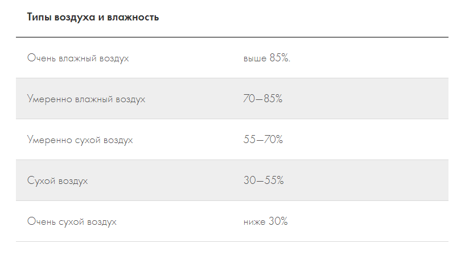Select the "Очень влажный воздух" row label
The height and width of the screenshot is (256, 465).
tap(78, 58)
